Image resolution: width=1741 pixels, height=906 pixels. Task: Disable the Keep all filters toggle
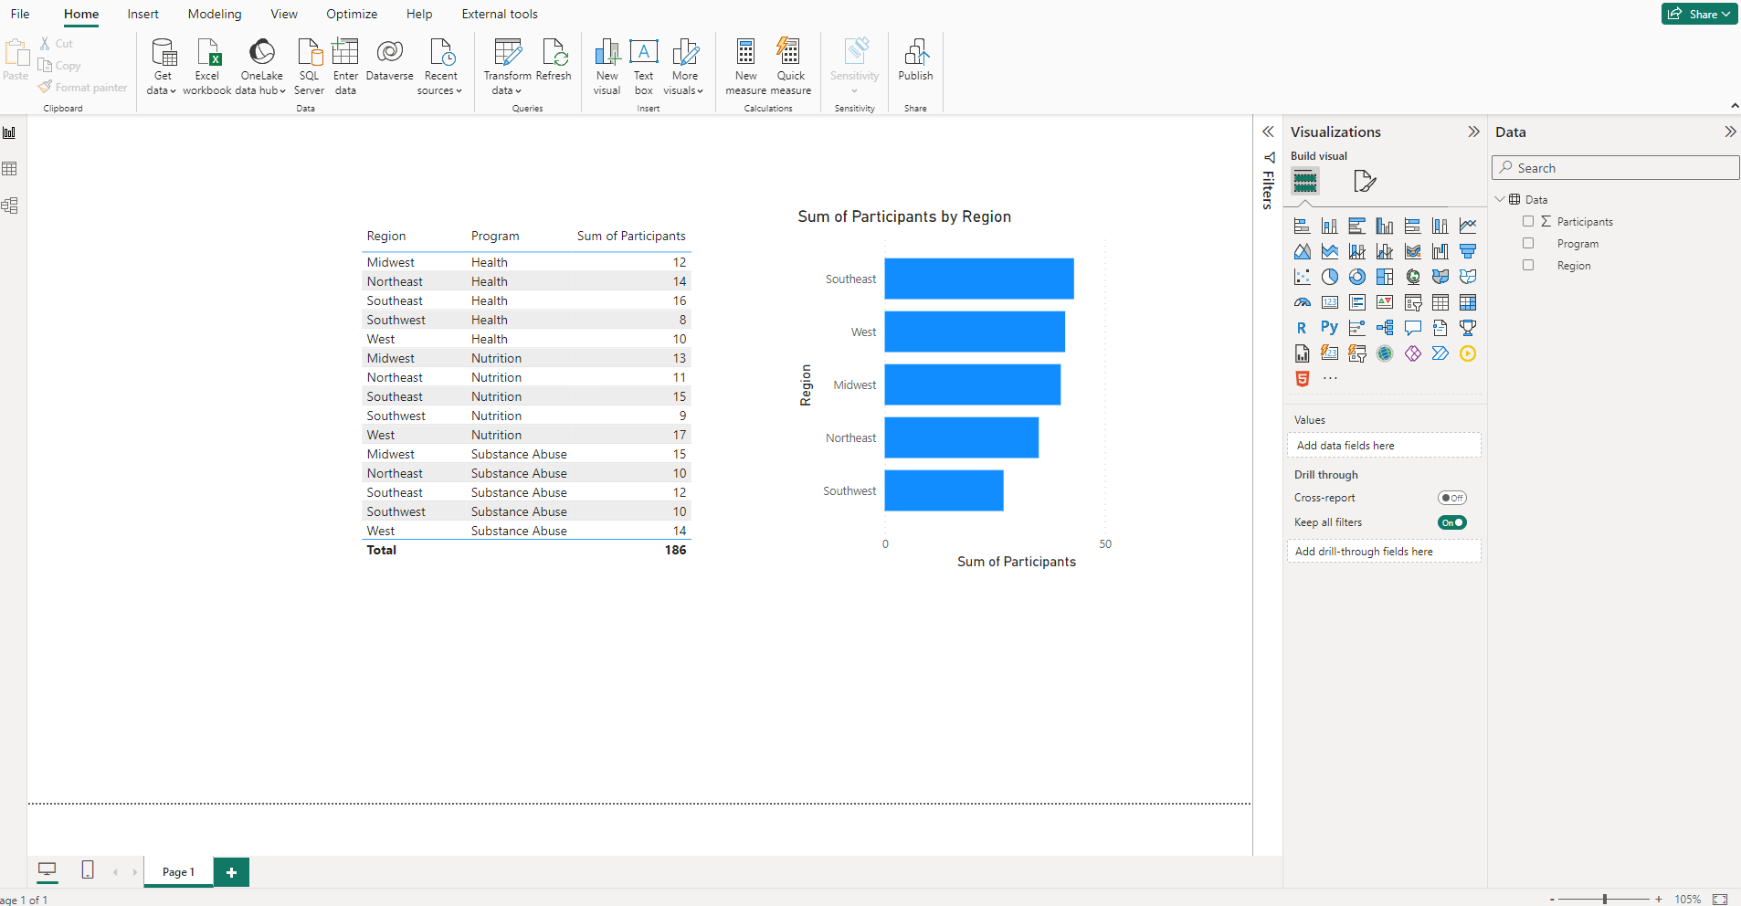point(1451,521)
